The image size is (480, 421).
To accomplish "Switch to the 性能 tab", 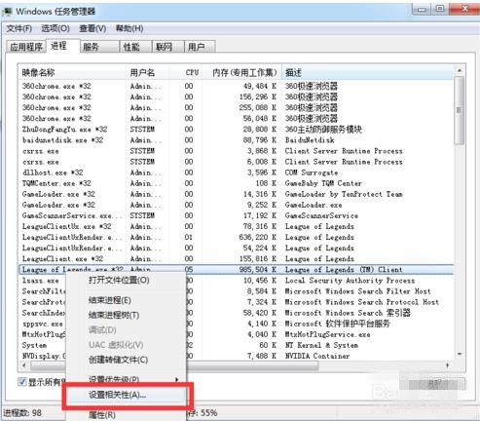I will point(135,47).
